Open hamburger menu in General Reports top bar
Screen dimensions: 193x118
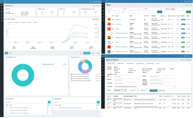106,56
